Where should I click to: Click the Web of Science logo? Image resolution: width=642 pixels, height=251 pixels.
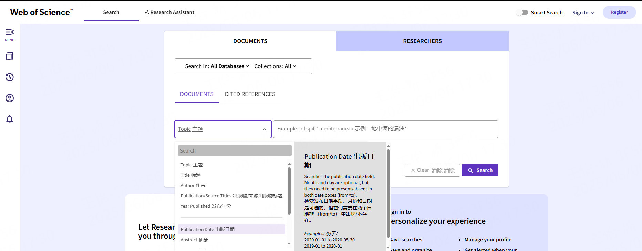coord(41,12)
